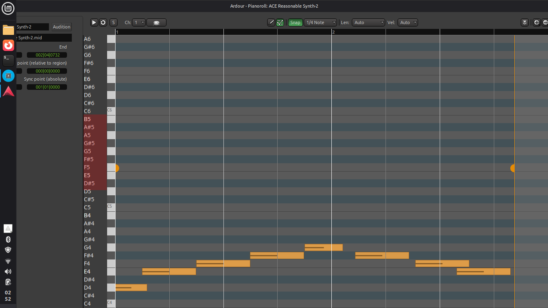Screen dimensions: 548x308
Task: Click the Audition button
Action: [x=61, y=27]
